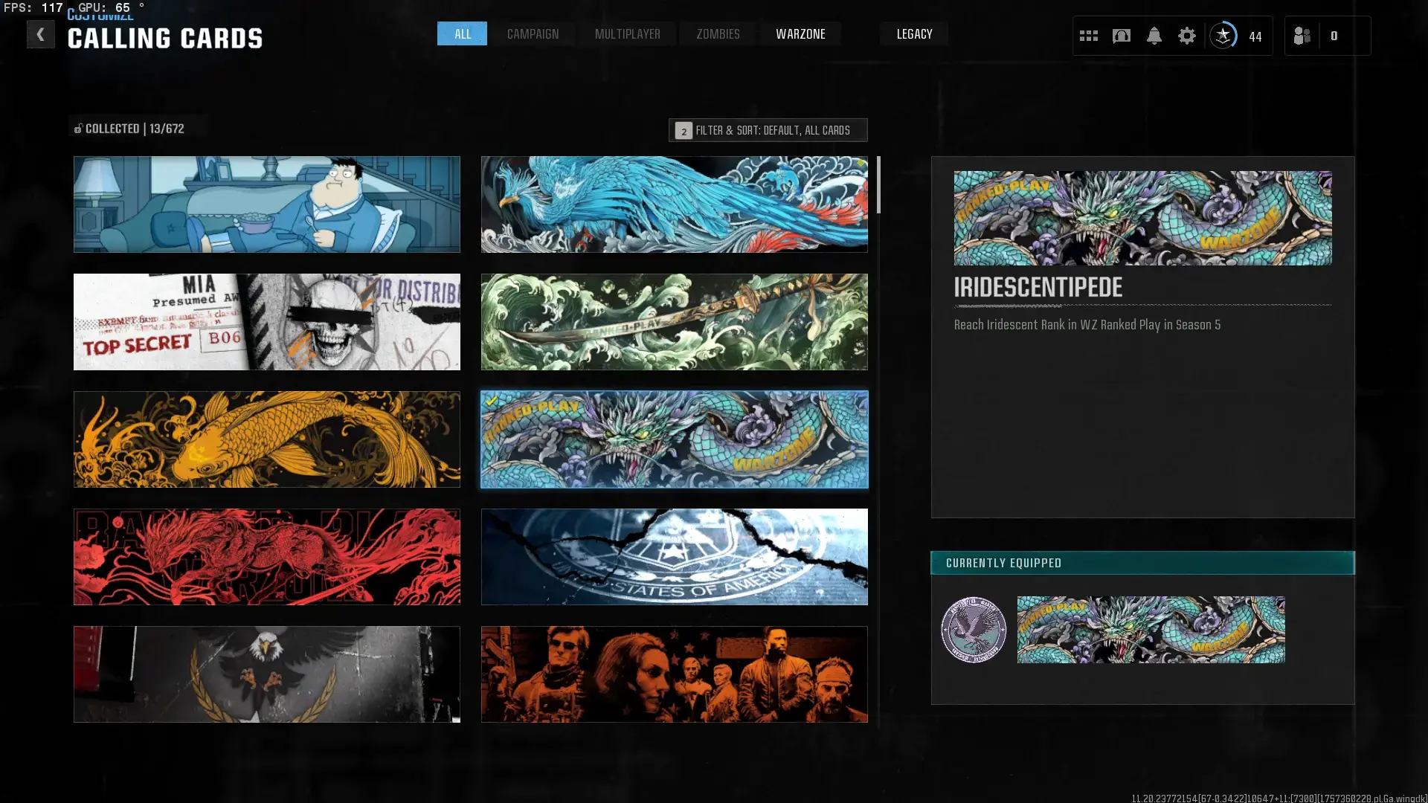Open Filter & Sort options
This screenshot has width=1428, height=803.
pyautogui.click(x=768, y=130)
